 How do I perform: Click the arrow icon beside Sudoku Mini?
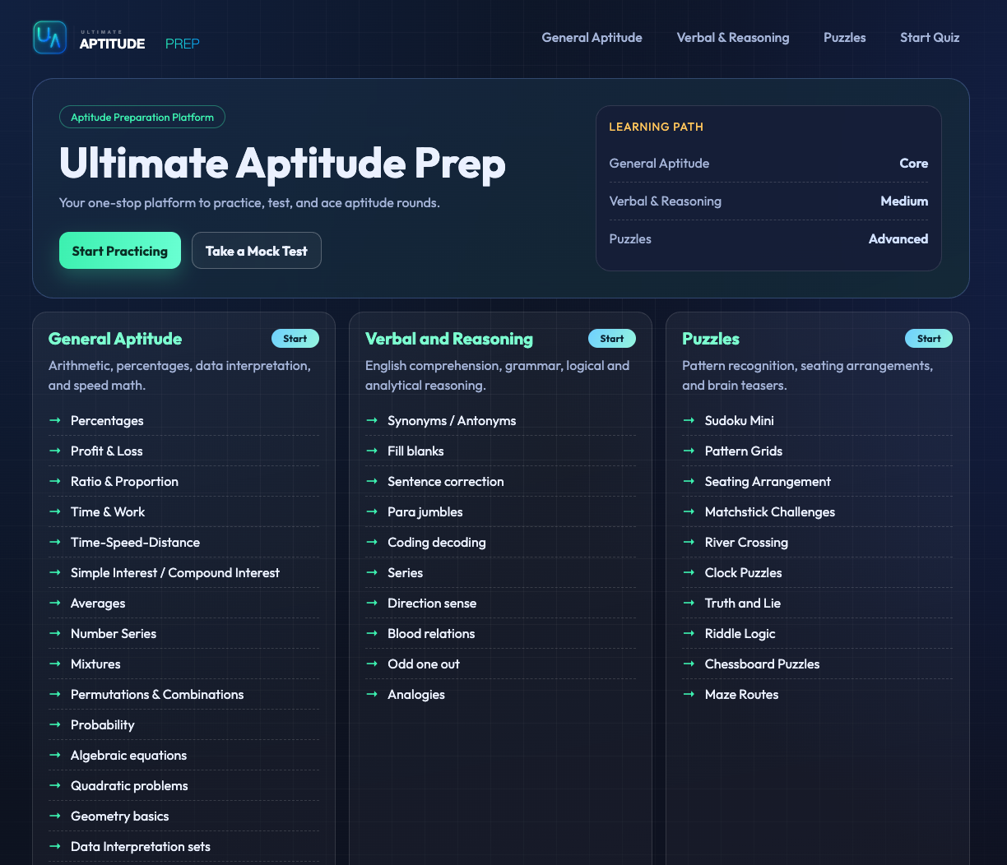689,420
